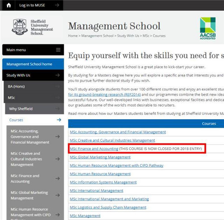Click the arrow beside Log in to MUSE
The width and height of the screenshot is (224, 220).
pos(57,5)
